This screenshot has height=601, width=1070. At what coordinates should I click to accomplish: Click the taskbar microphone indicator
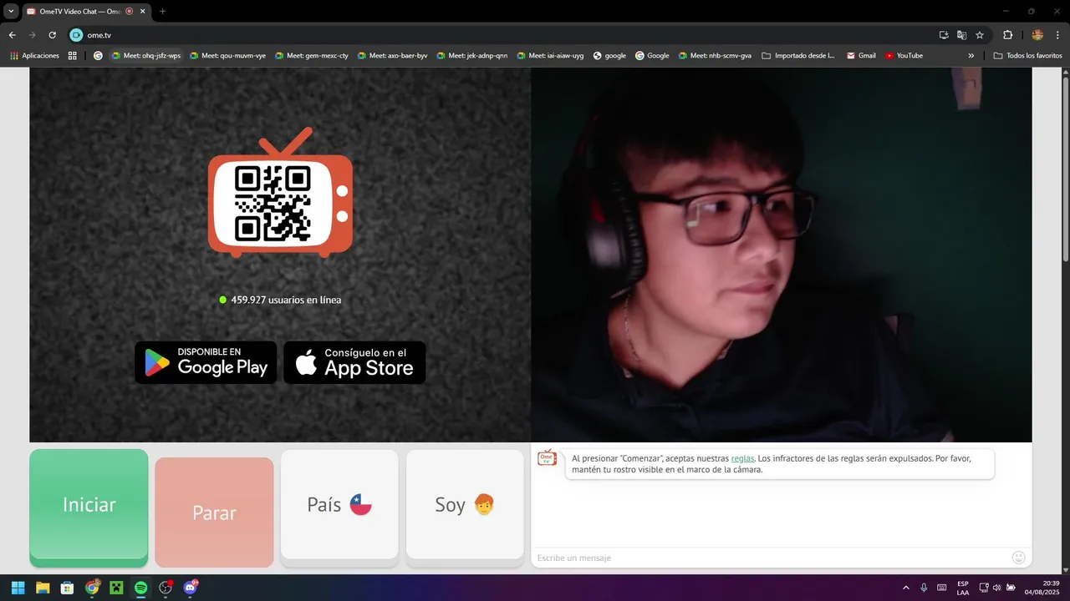pos(924,588)
